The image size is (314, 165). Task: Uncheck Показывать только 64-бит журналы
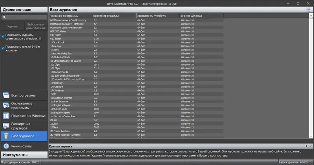click(x=3, y=48)
